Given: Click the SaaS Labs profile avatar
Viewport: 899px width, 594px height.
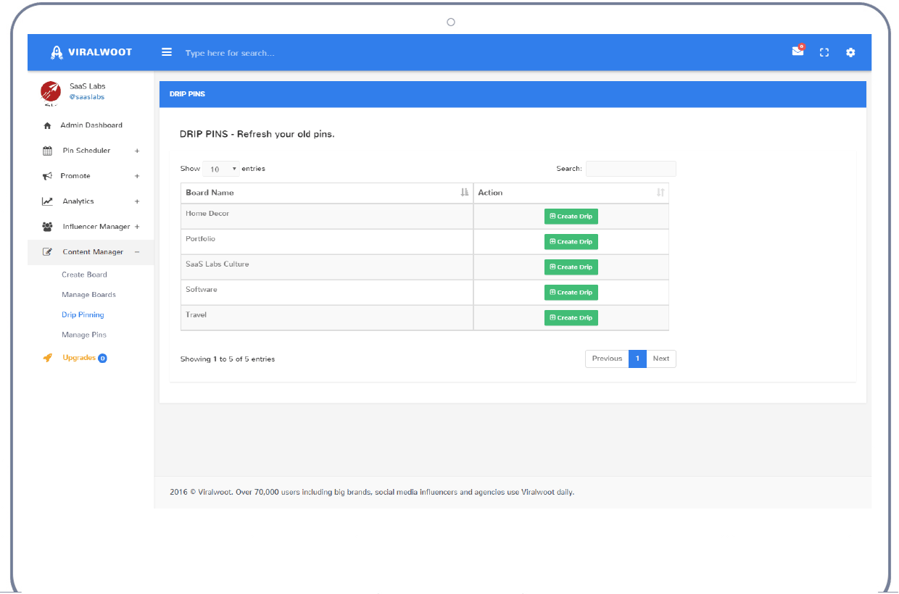Looking at the screenshot, I should pos(51,91).
